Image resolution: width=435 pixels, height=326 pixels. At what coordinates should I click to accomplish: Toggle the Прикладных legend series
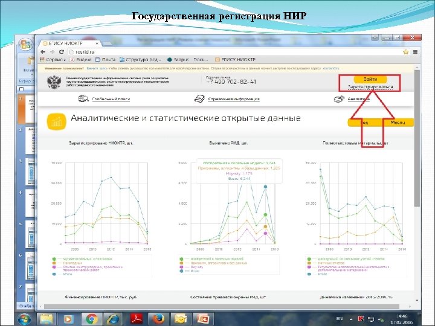(68, 263)
